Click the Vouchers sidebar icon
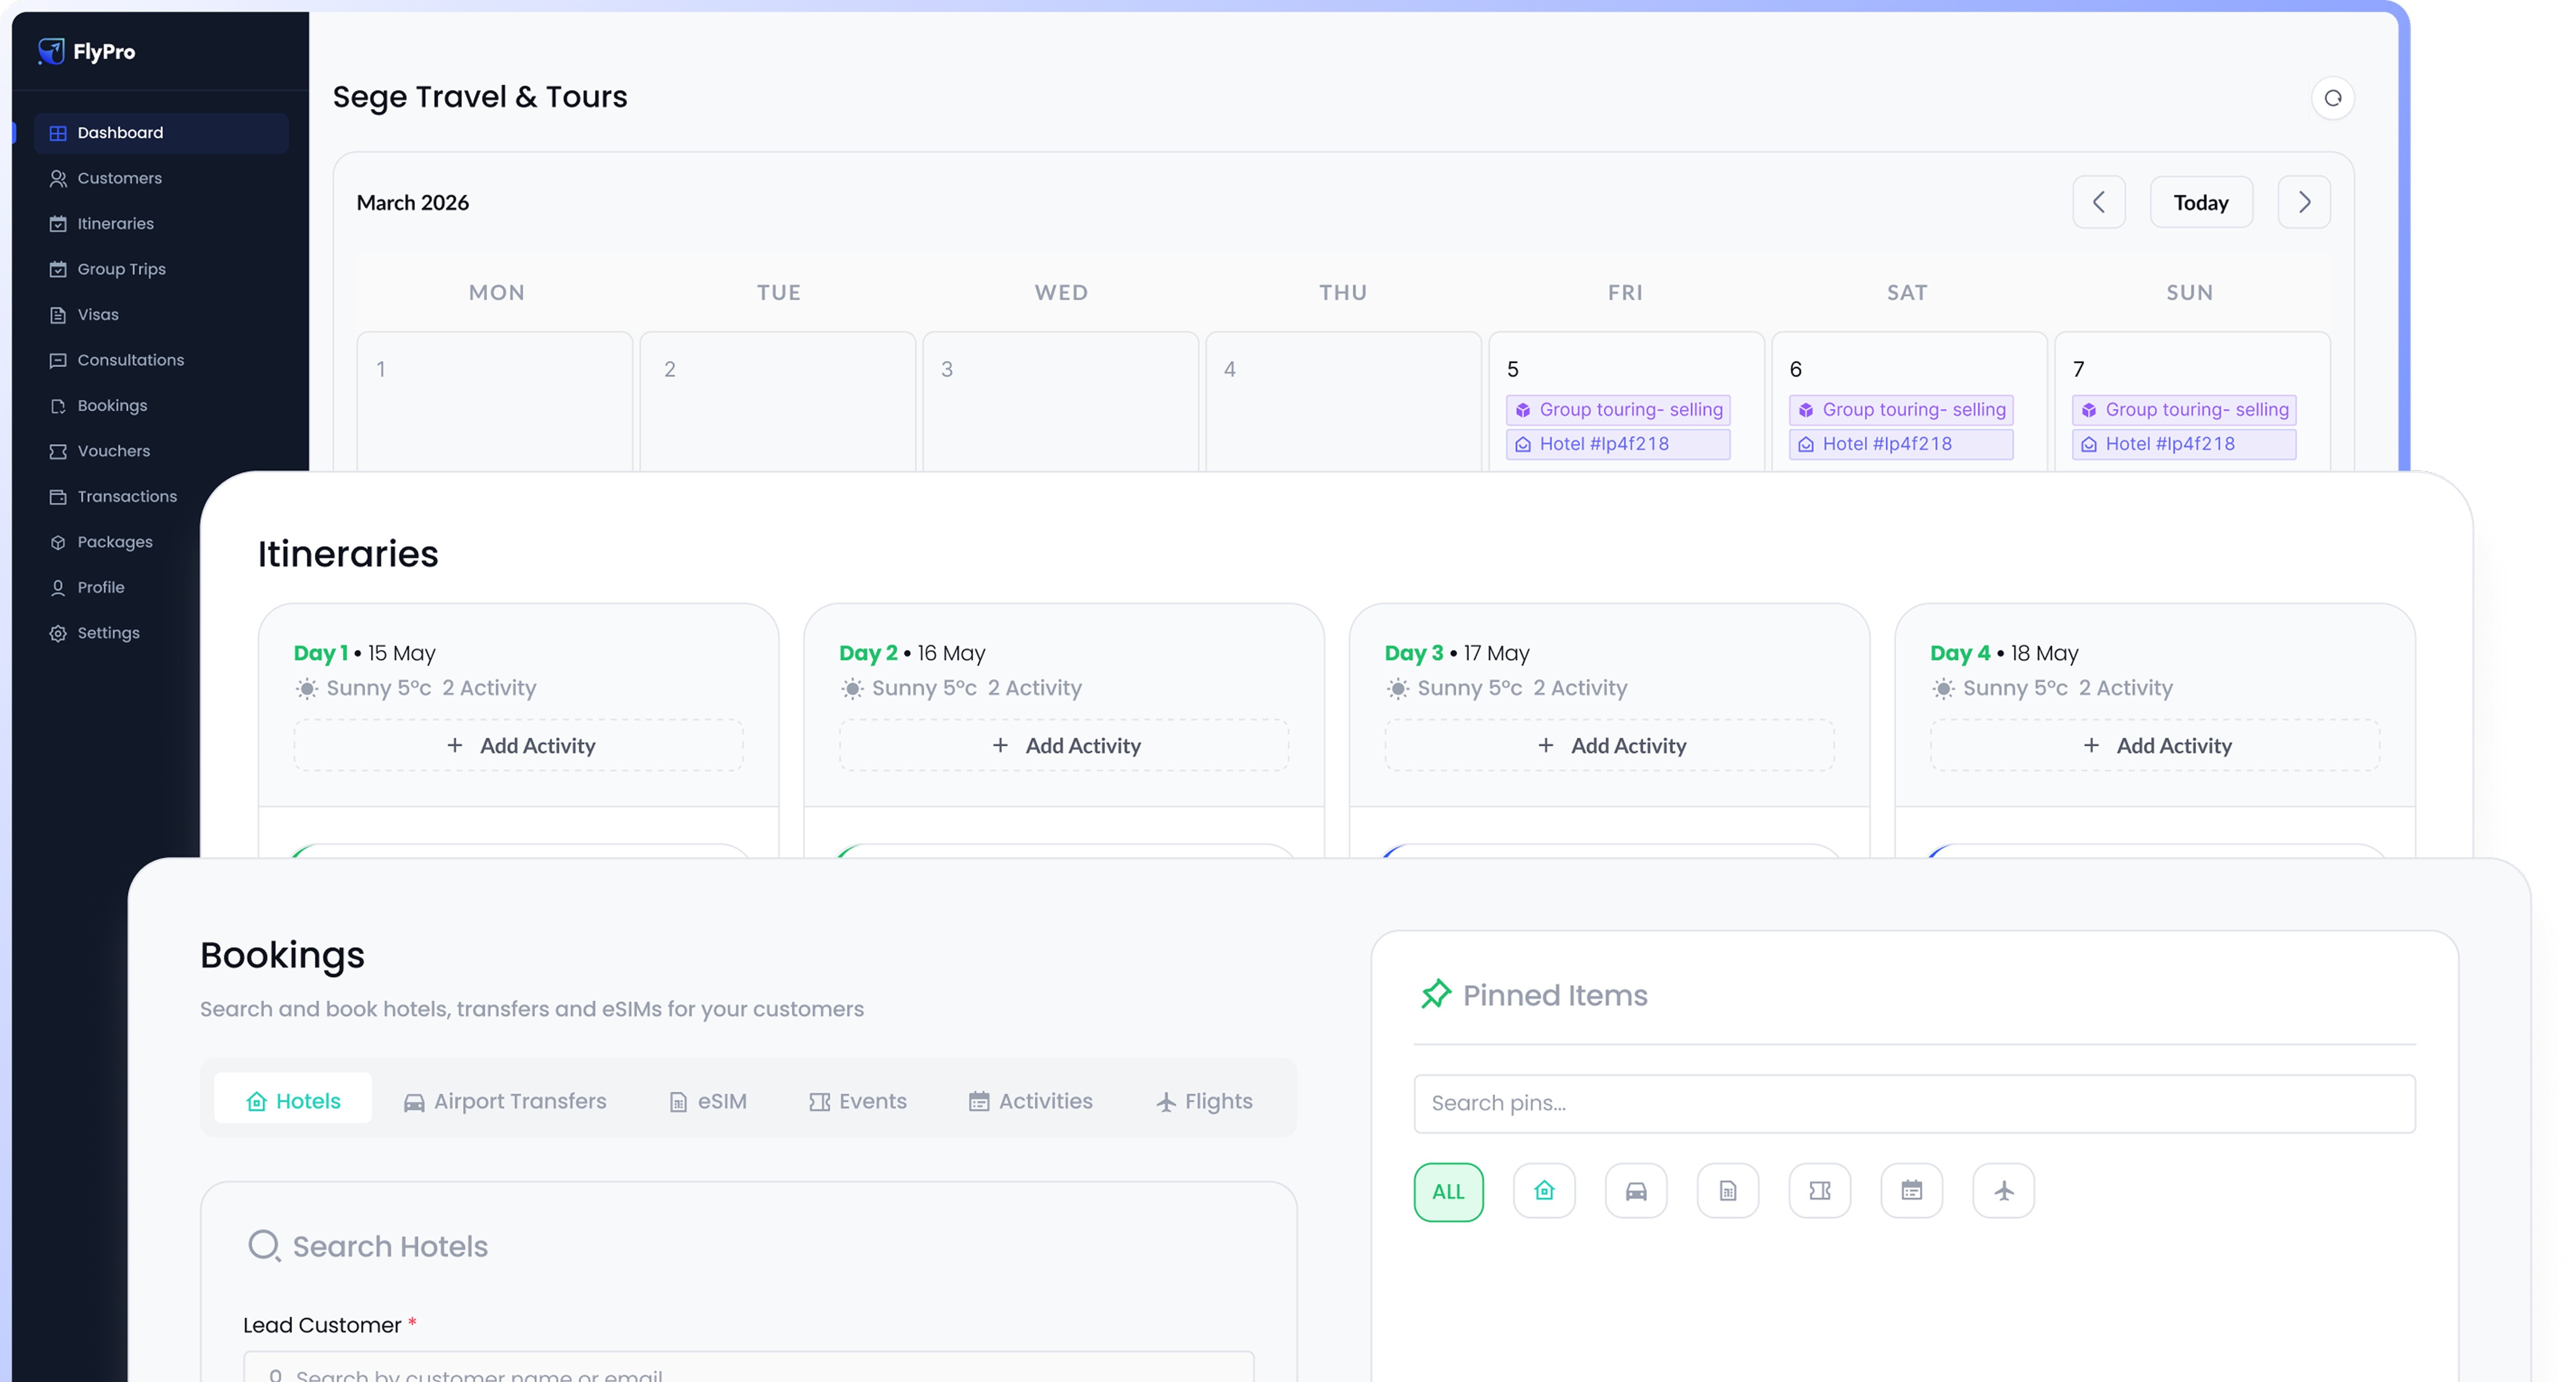Image resolution: width=2576 pixels, height=1382 pixels. (58, 451)
